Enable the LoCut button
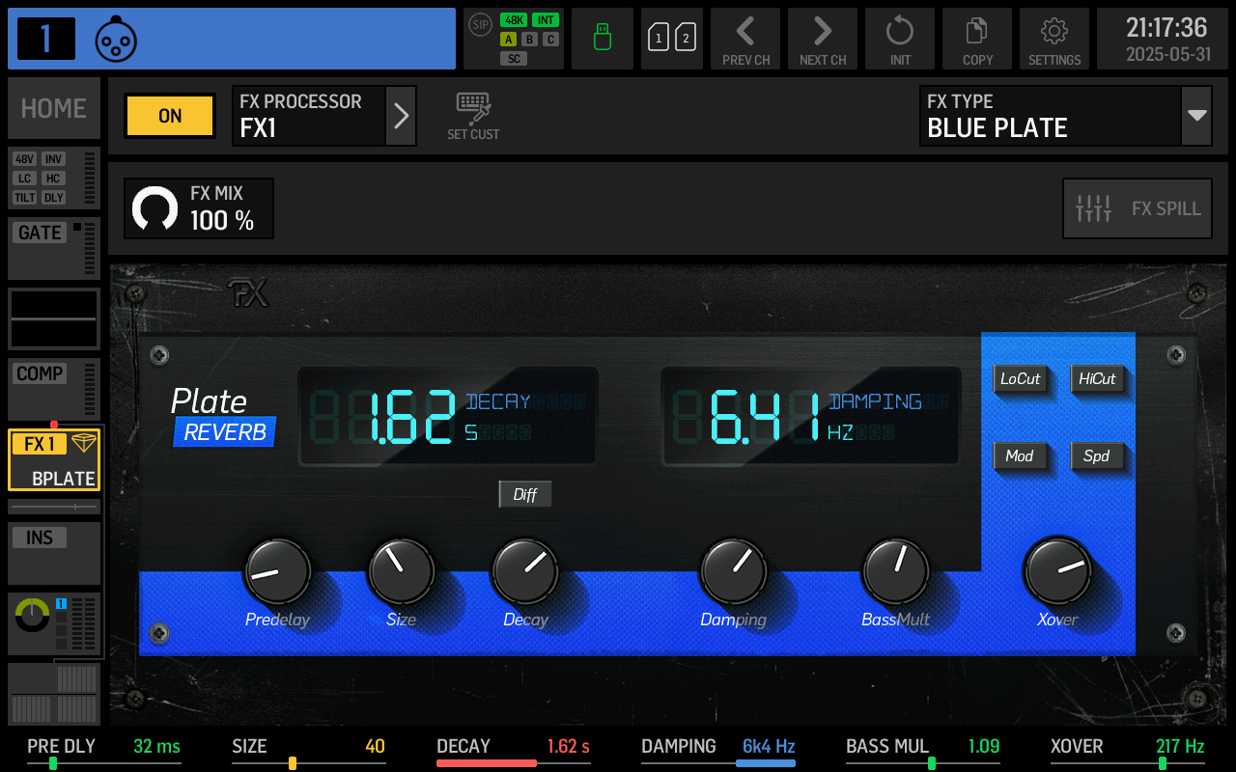The height and width of the screenshot is (772, 1236). [1020, 378]
